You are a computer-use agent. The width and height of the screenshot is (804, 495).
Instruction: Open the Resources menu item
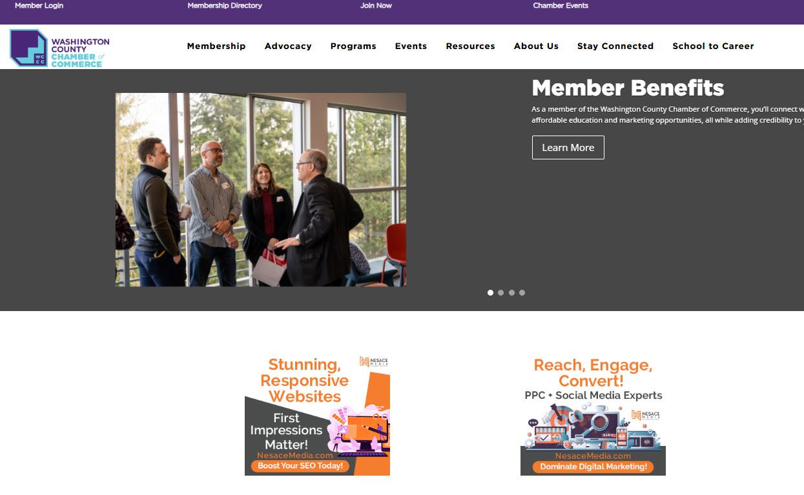click(470, 46)
